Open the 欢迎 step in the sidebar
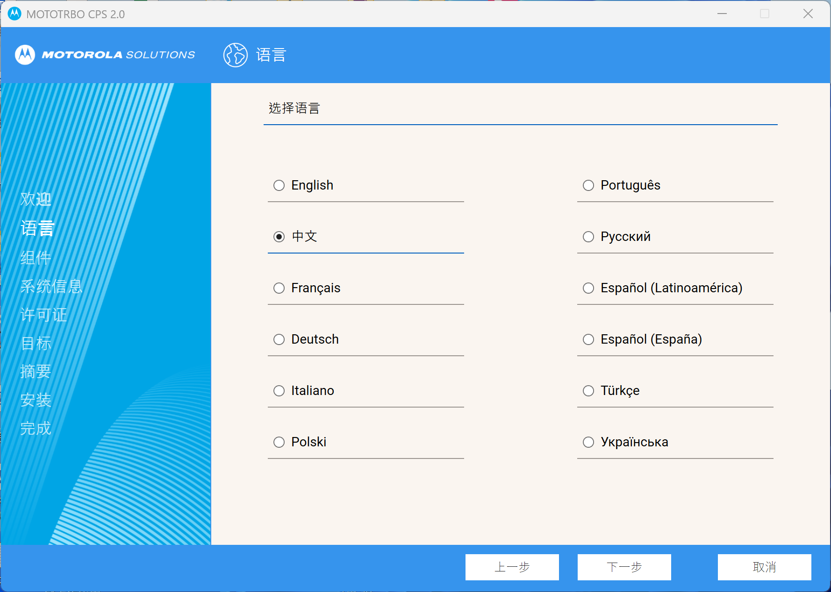 click(36, 199)
